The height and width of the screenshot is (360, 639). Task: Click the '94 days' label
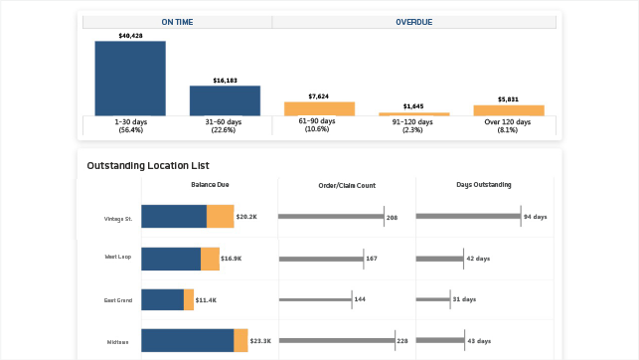(535, 217)
